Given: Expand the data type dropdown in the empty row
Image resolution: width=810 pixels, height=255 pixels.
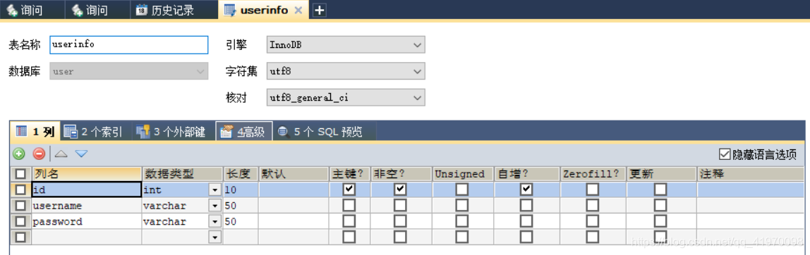Looking at the screenshot, I should click(215, 237).
